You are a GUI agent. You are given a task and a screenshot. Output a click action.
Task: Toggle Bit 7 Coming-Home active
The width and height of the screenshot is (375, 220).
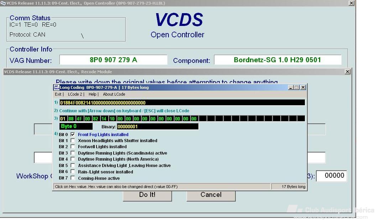73,178
